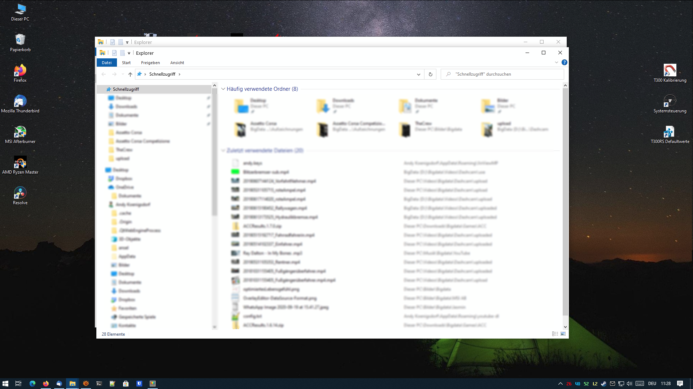
Task: Switch to the Ansicht ribbon tab
Action: click(177, 63)
